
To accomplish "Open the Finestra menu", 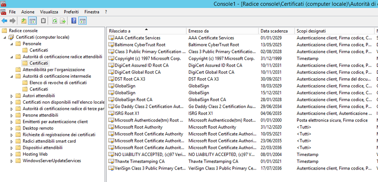I will pyautogui.click(x=92, y=12).
